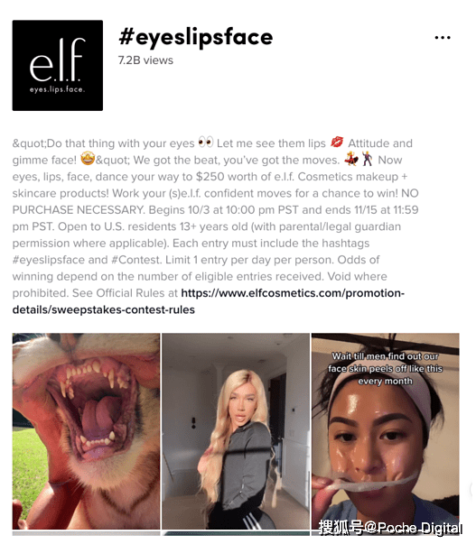Open the three-dot more options menu
Viewport: 476px width, 544px height.
click(x=443, y=38)
